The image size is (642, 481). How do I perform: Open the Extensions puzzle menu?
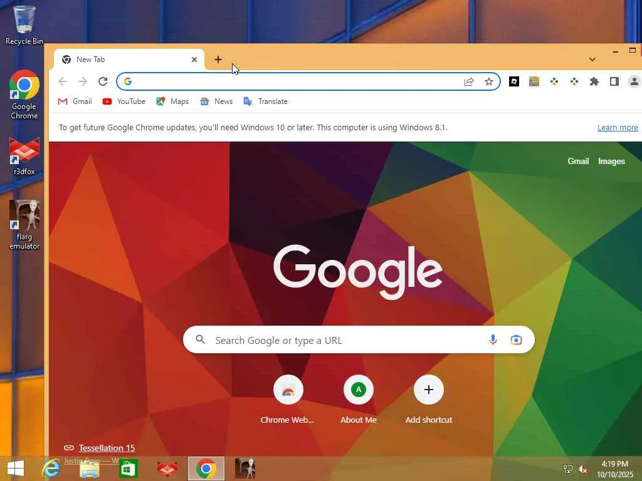click(x=594, y=81)
